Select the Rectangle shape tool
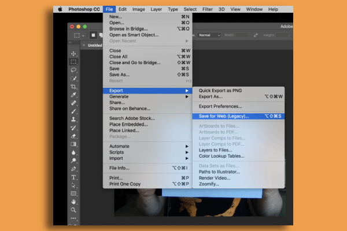Viewport: 347px width, 231px height. point(73,193)
